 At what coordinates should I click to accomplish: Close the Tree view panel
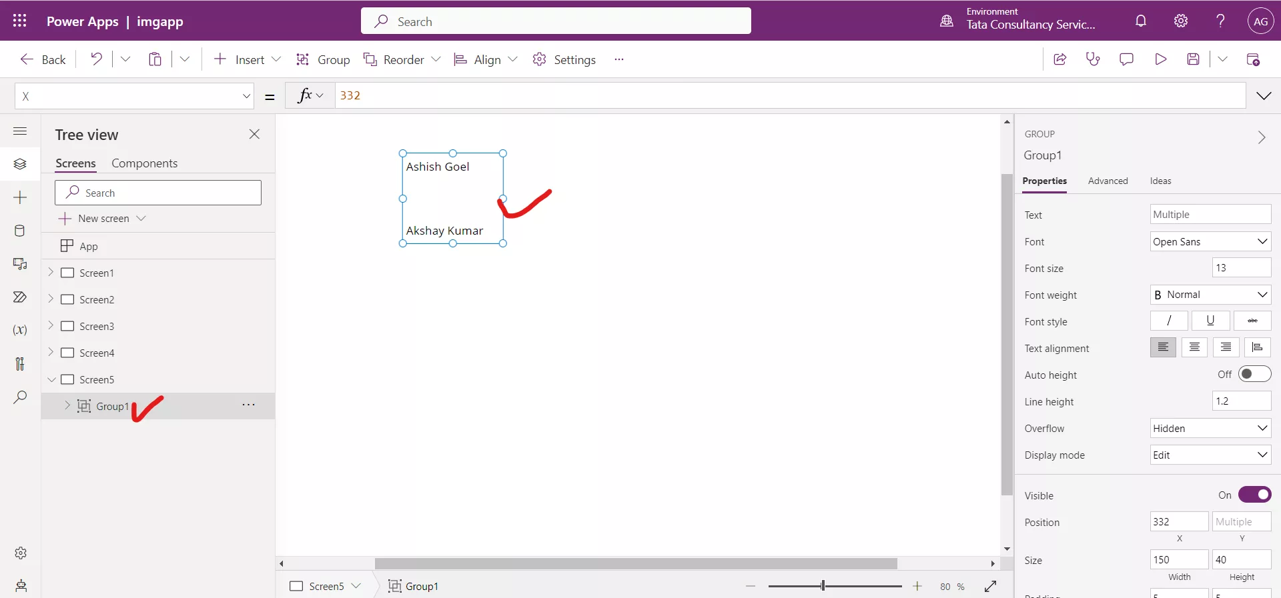[x=254, y=134]
